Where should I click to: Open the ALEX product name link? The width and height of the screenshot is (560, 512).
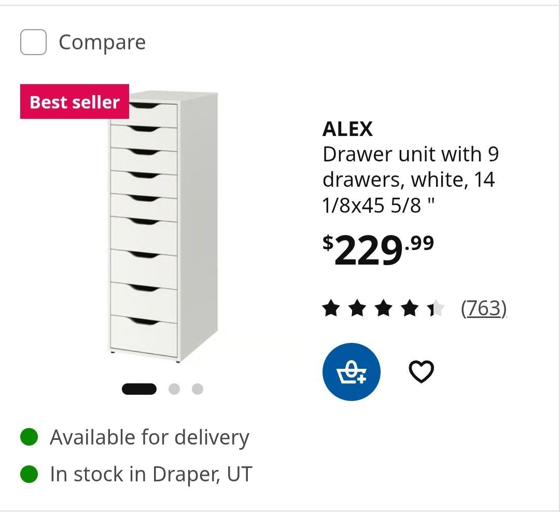pyautogui.click(x=347, y=129)
